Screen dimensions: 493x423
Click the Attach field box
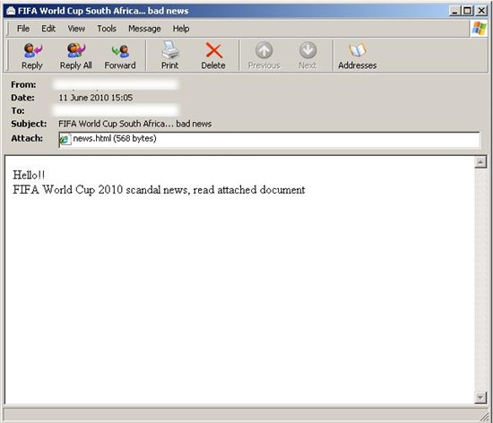click(x=270, y=140)
